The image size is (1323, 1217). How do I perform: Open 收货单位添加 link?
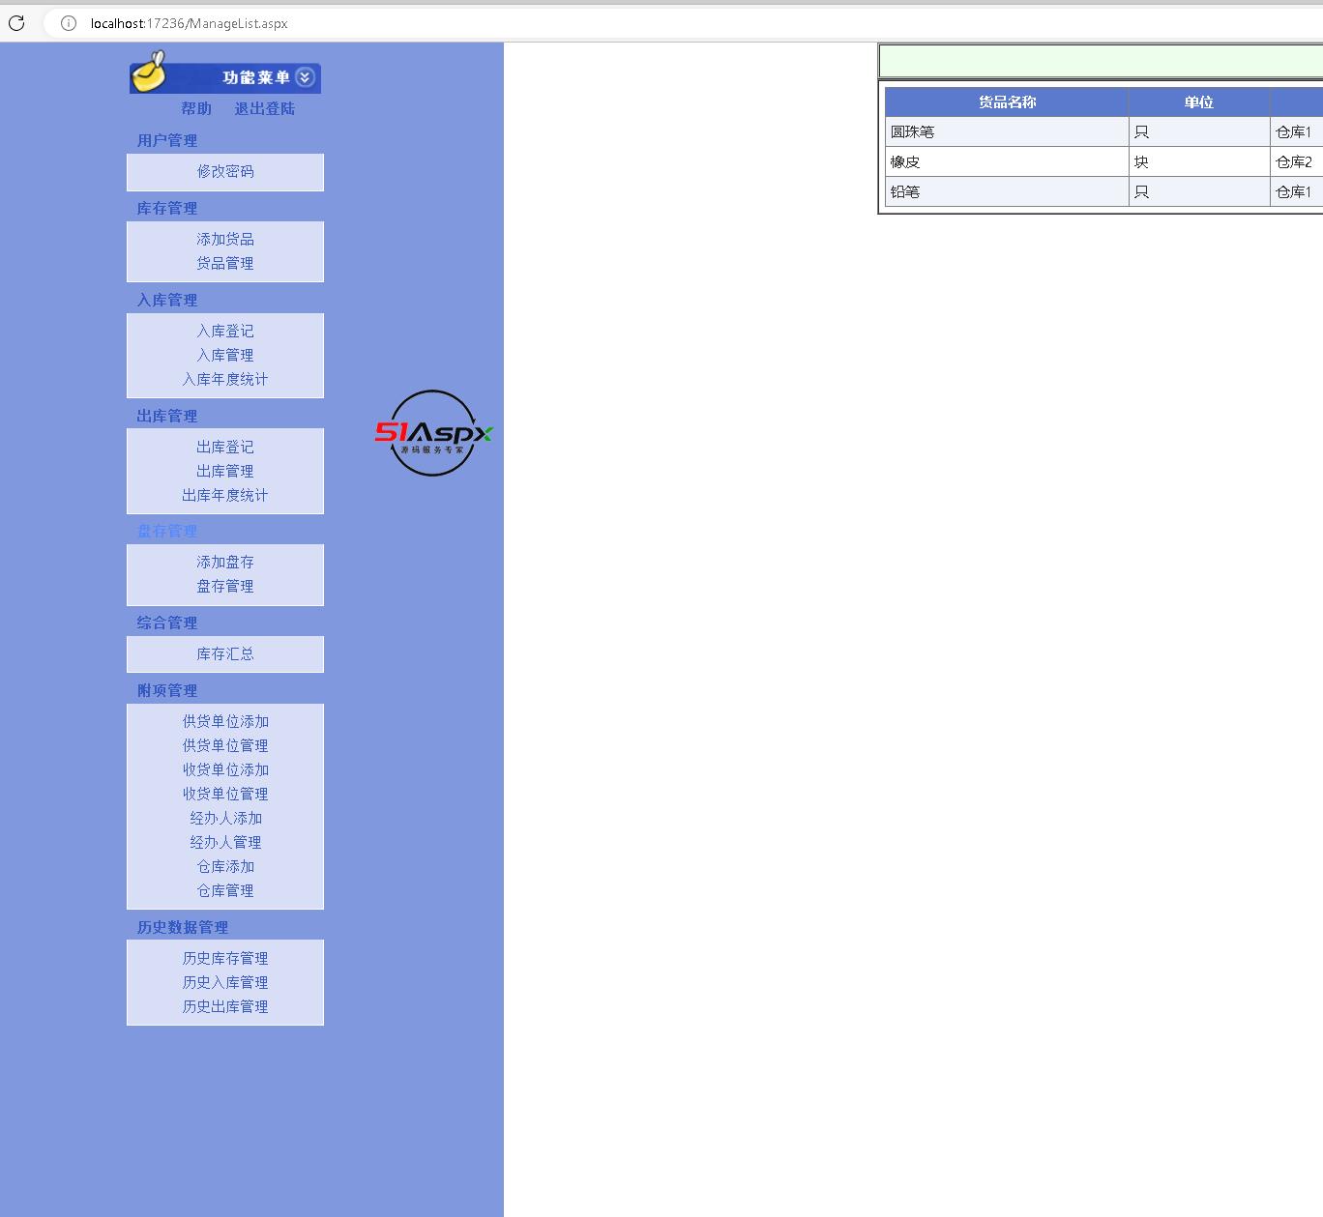click(225, 769)
